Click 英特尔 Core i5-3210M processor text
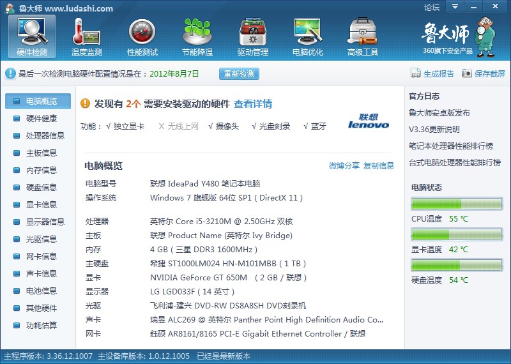Image resolution: width=511 pixels, height=364 pixels. tap(221, 221)
